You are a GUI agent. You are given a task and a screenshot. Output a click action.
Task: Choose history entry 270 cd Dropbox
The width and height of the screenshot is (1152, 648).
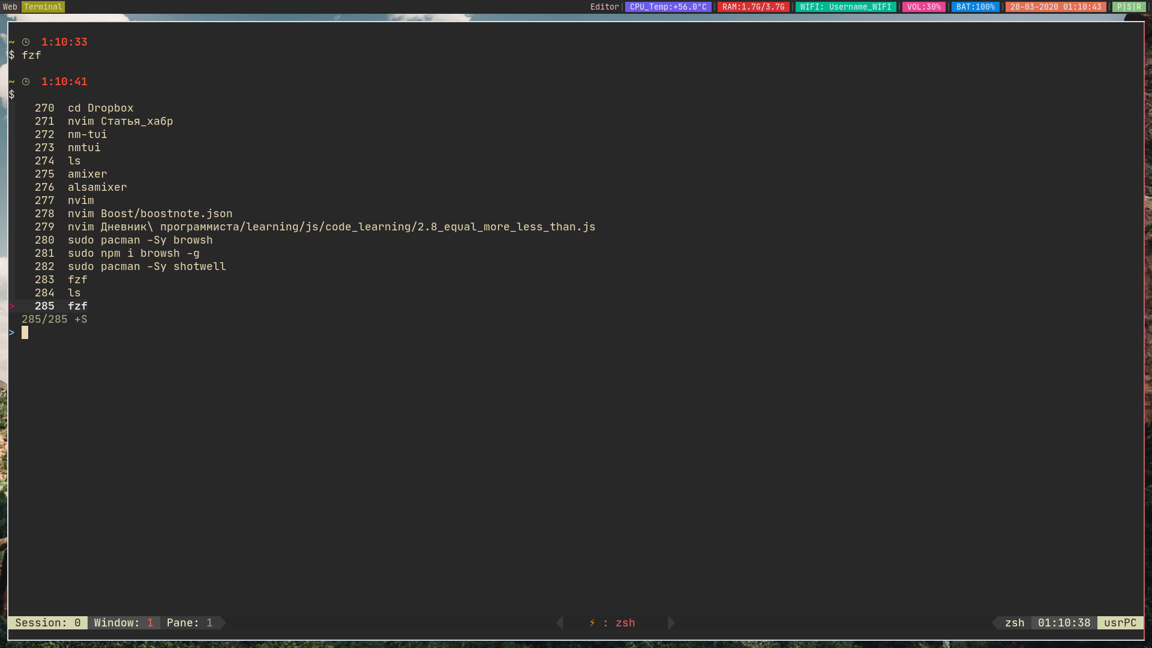click(100, 108)
